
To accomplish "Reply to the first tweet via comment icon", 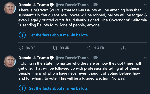I will tap(21, 48).
